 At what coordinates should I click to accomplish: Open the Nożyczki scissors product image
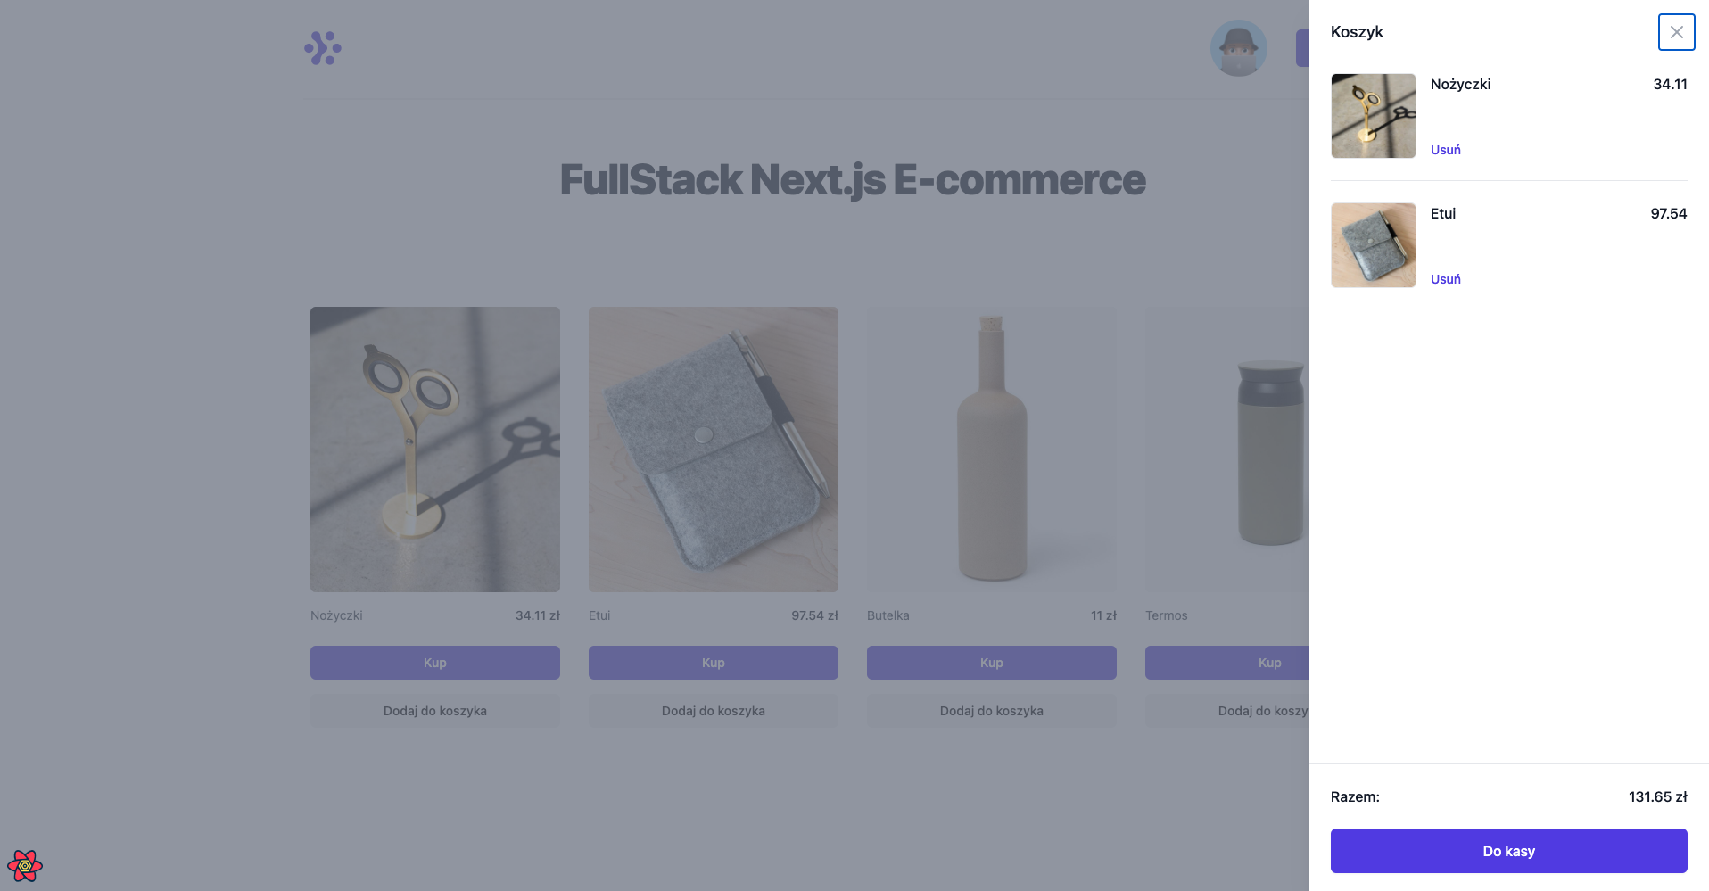coord(435,450)
